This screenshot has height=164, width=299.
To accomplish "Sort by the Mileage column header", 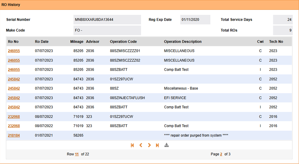I will 77,42.
